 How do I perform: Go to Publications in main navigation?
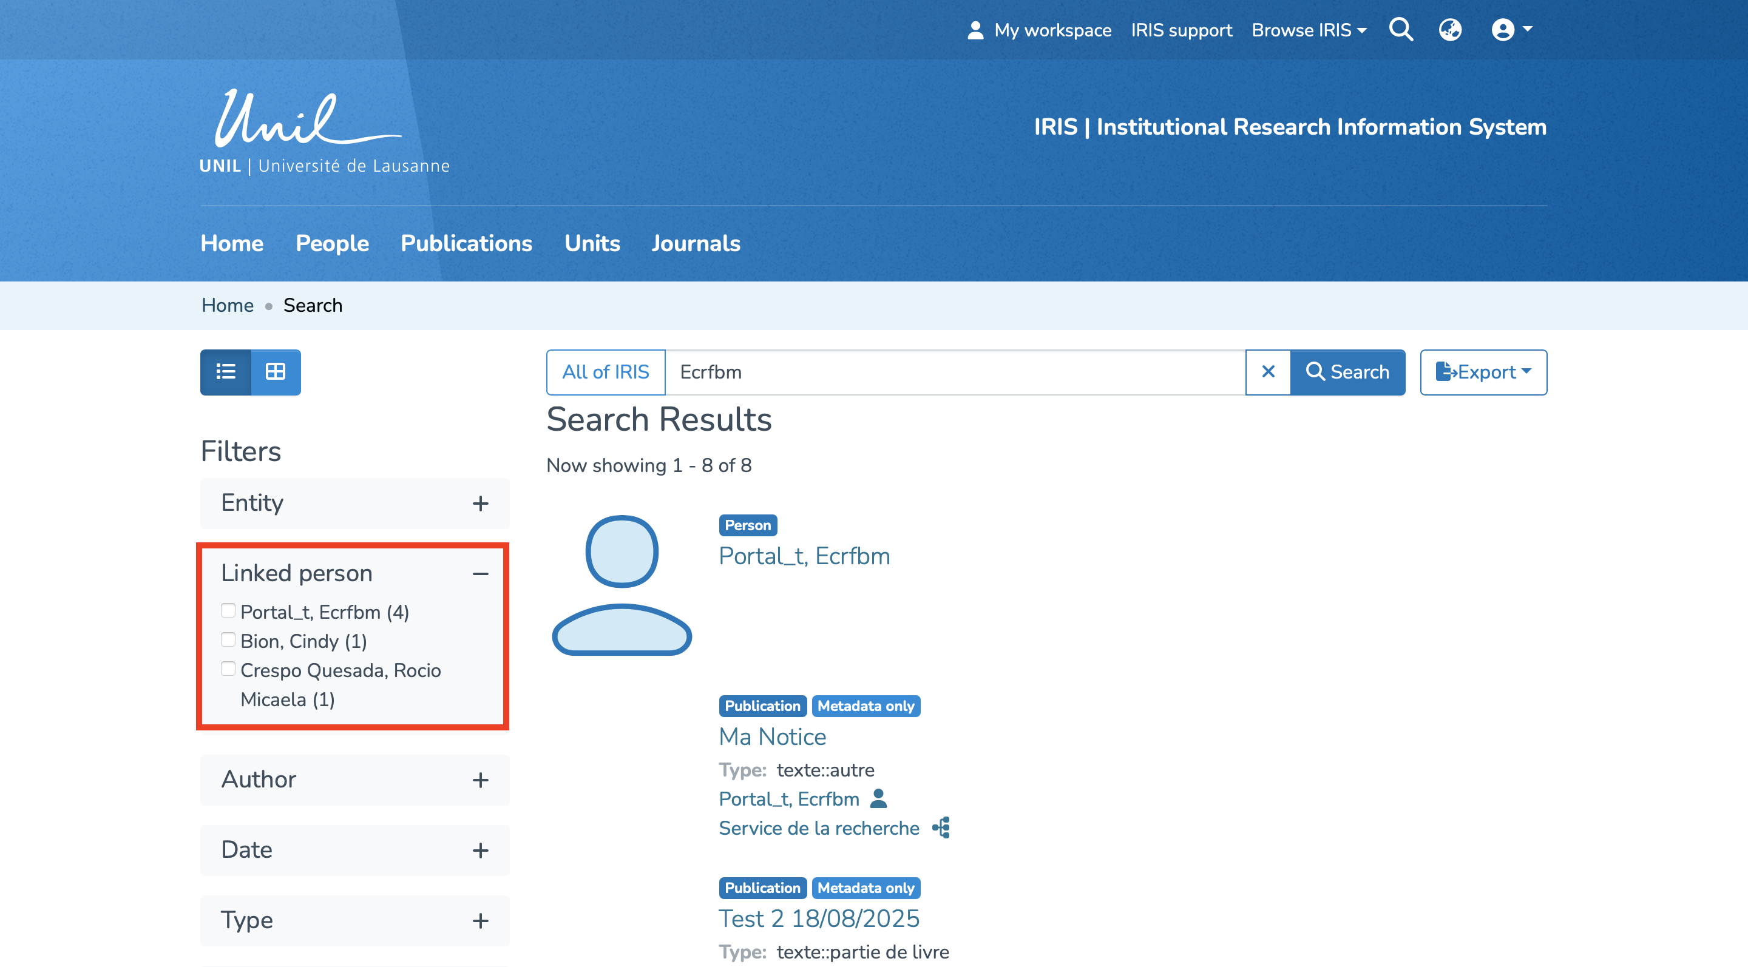466,243
